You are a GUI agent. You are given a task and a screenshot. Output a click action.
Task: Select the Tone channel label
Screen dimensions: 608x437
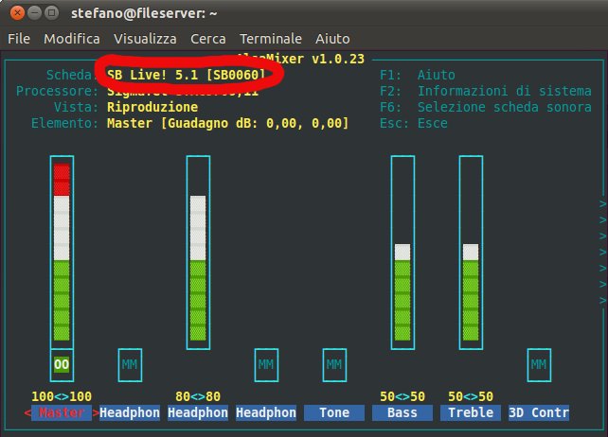pyautogui.click(x=334, y=413)
